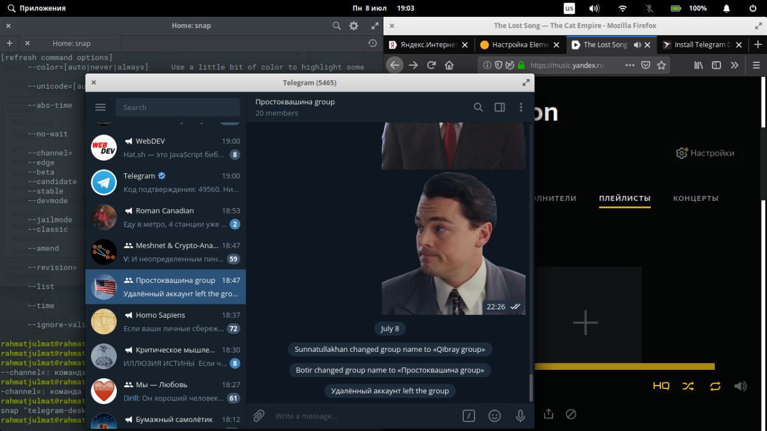Open the Roman Canadian channel
This screenshot has height=431, width=767.
coord(165,217)
